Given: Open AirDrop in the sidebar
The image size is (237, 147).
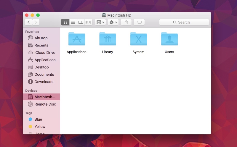Looking at the screenshot, I should [41, 38].
